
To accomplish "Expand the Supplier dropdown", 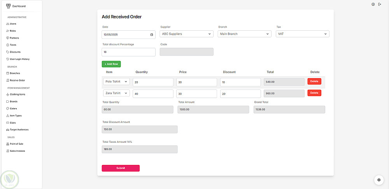I will pos(187,34).
